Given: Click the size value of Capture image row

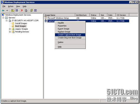Looking at the screenshot, I should 103,21.
